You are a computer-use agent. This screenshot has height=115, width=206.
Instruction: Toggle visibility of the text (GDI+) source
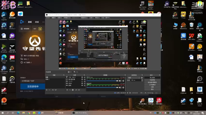click(82, 77)
